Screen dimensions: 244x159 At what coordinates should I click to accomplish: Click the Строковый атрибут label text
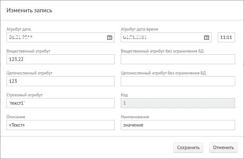24,95
